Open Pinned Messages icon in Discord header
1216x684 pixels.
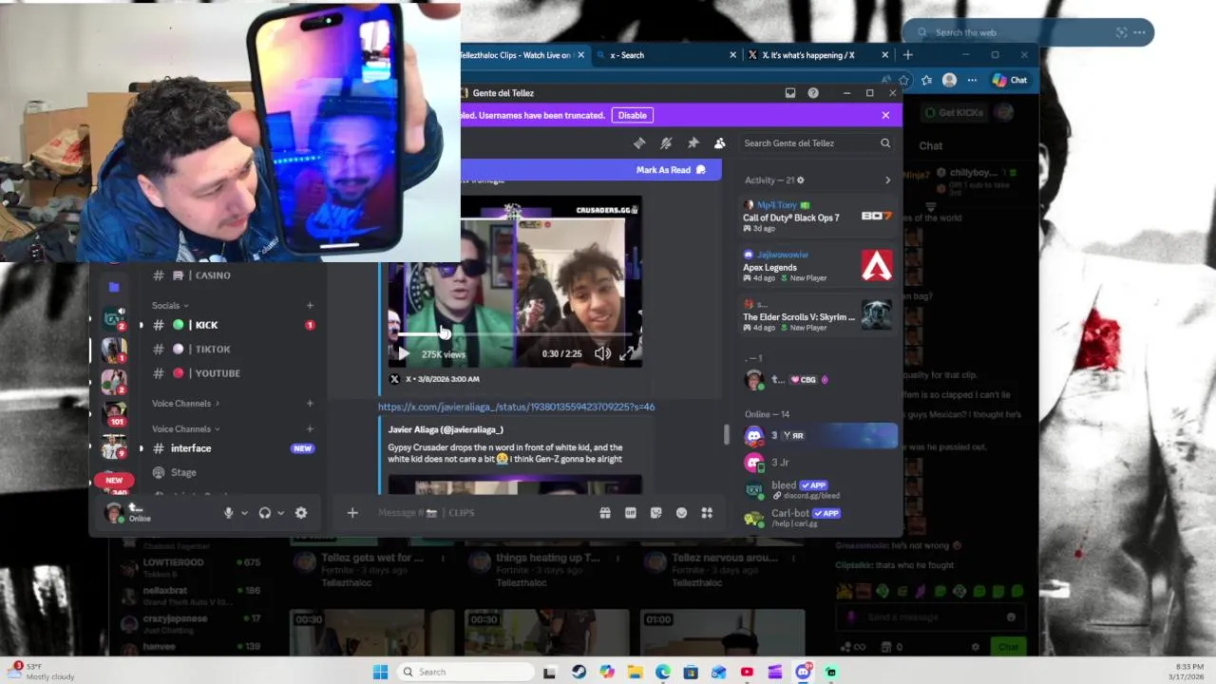pos(693,143)
